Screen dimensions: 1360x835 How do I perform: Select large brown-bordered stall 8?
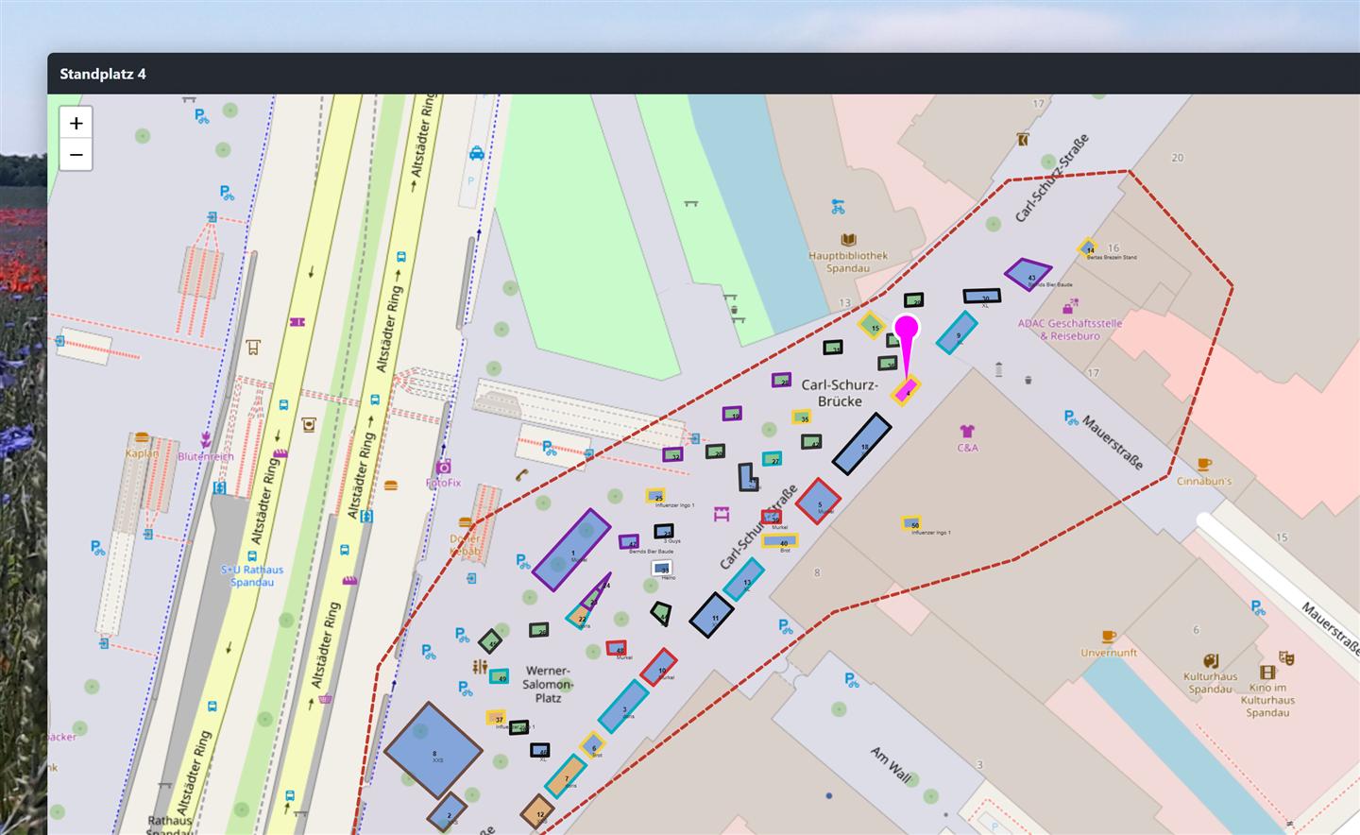[433, 751]
